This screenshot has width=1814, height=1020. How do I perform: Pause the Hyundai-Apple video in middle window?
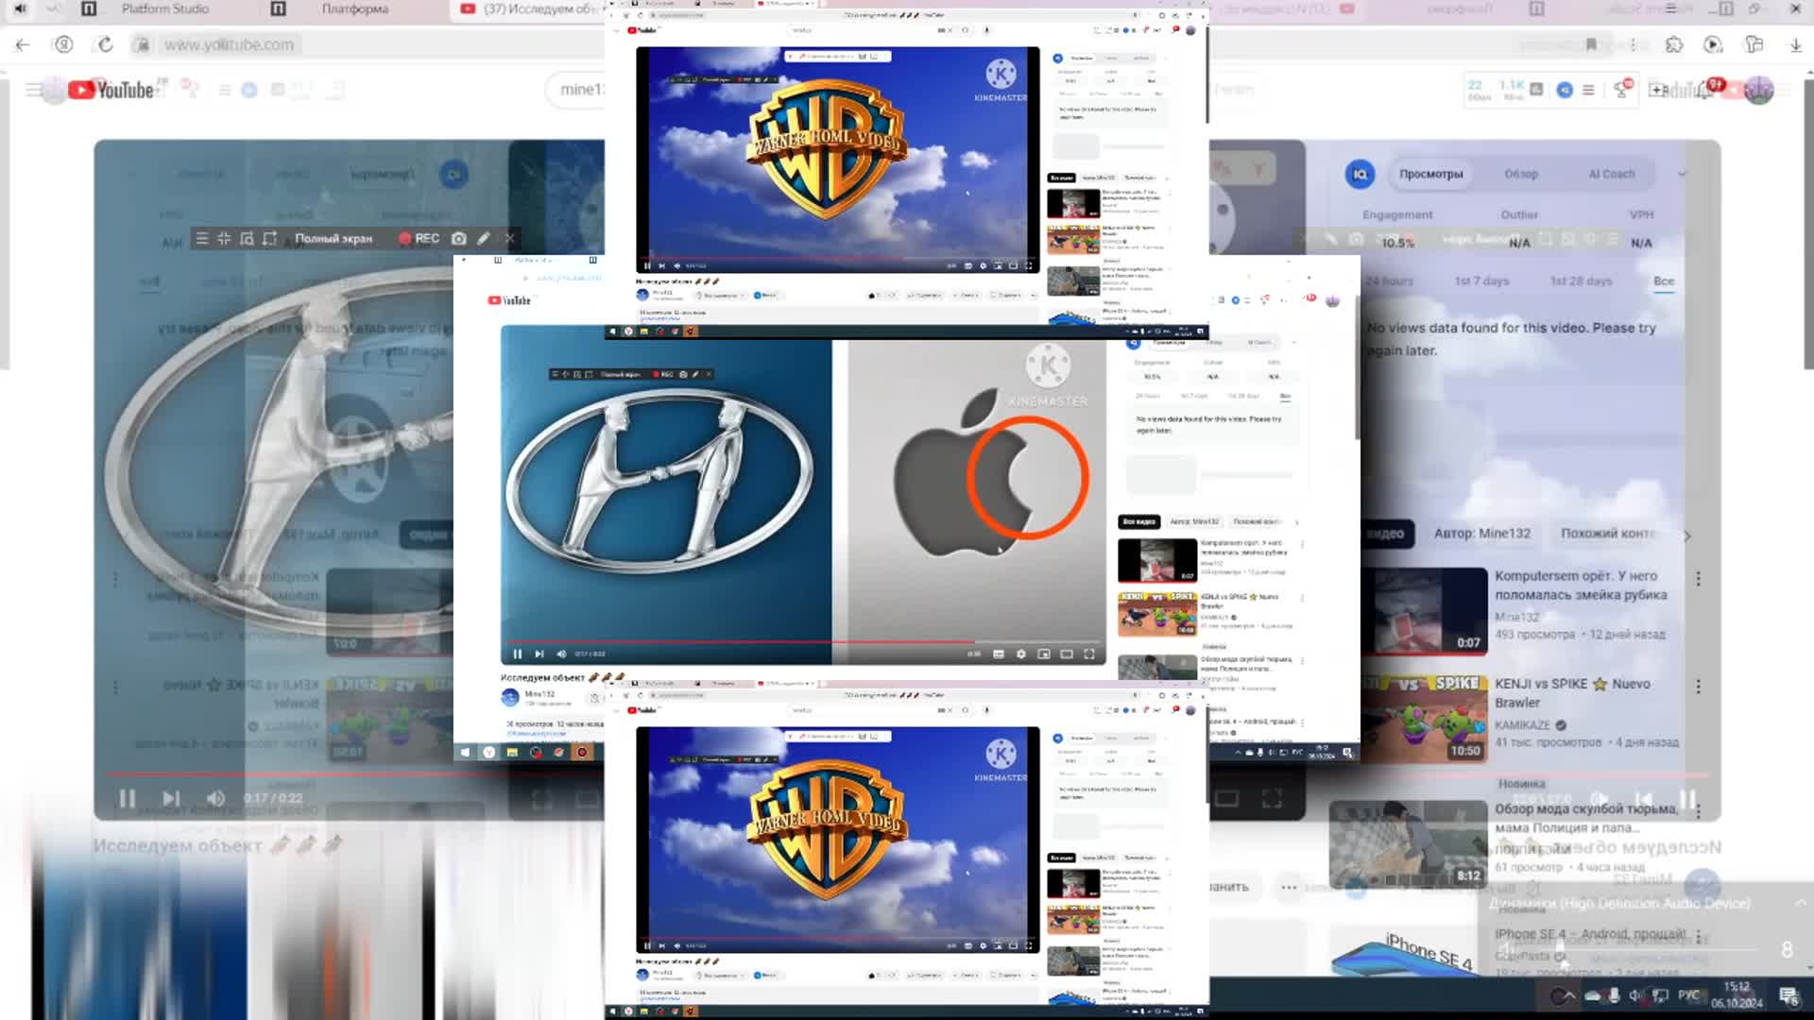tap(517, 654)
